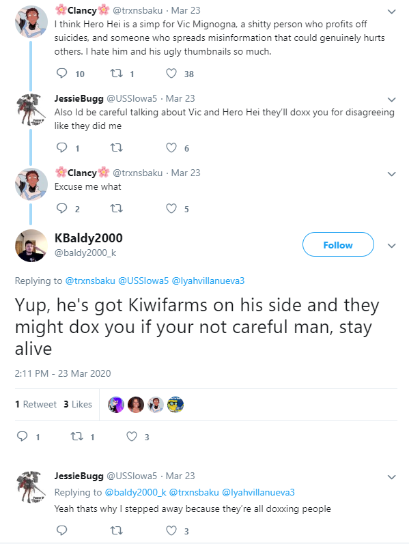Reply to 'Excuse me what' tweet
The image size is (409, 544).
tap(62, 208)
